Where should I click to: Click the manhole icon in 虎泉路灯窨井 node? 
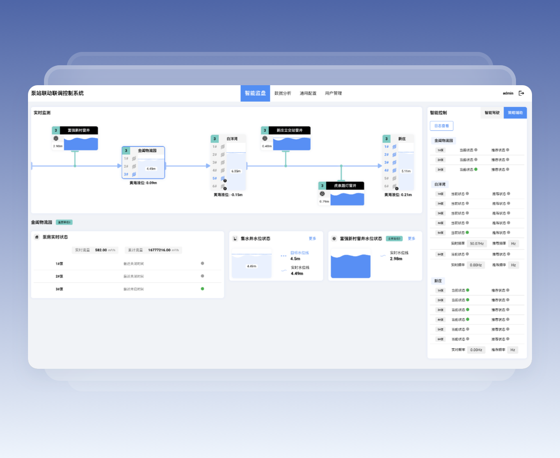(x=322, y=194)
